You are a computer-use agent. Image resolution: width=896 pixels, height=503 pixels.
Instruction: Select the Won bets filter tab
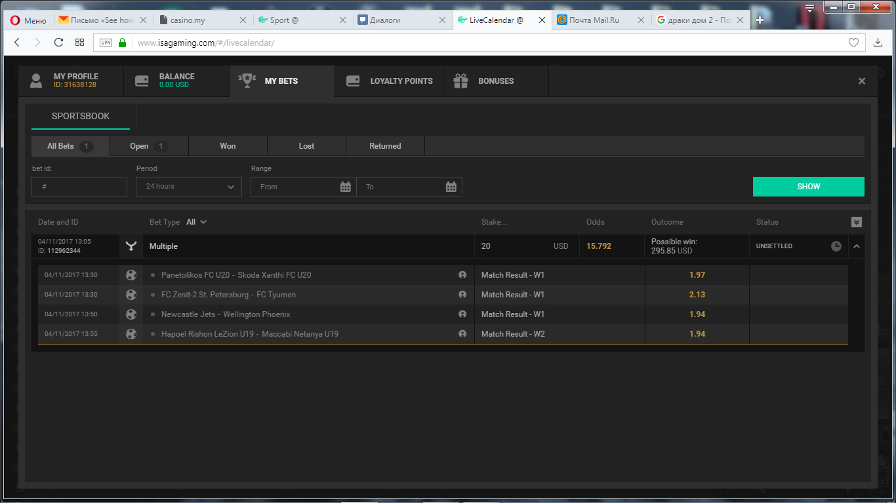[x=228, y=146]
